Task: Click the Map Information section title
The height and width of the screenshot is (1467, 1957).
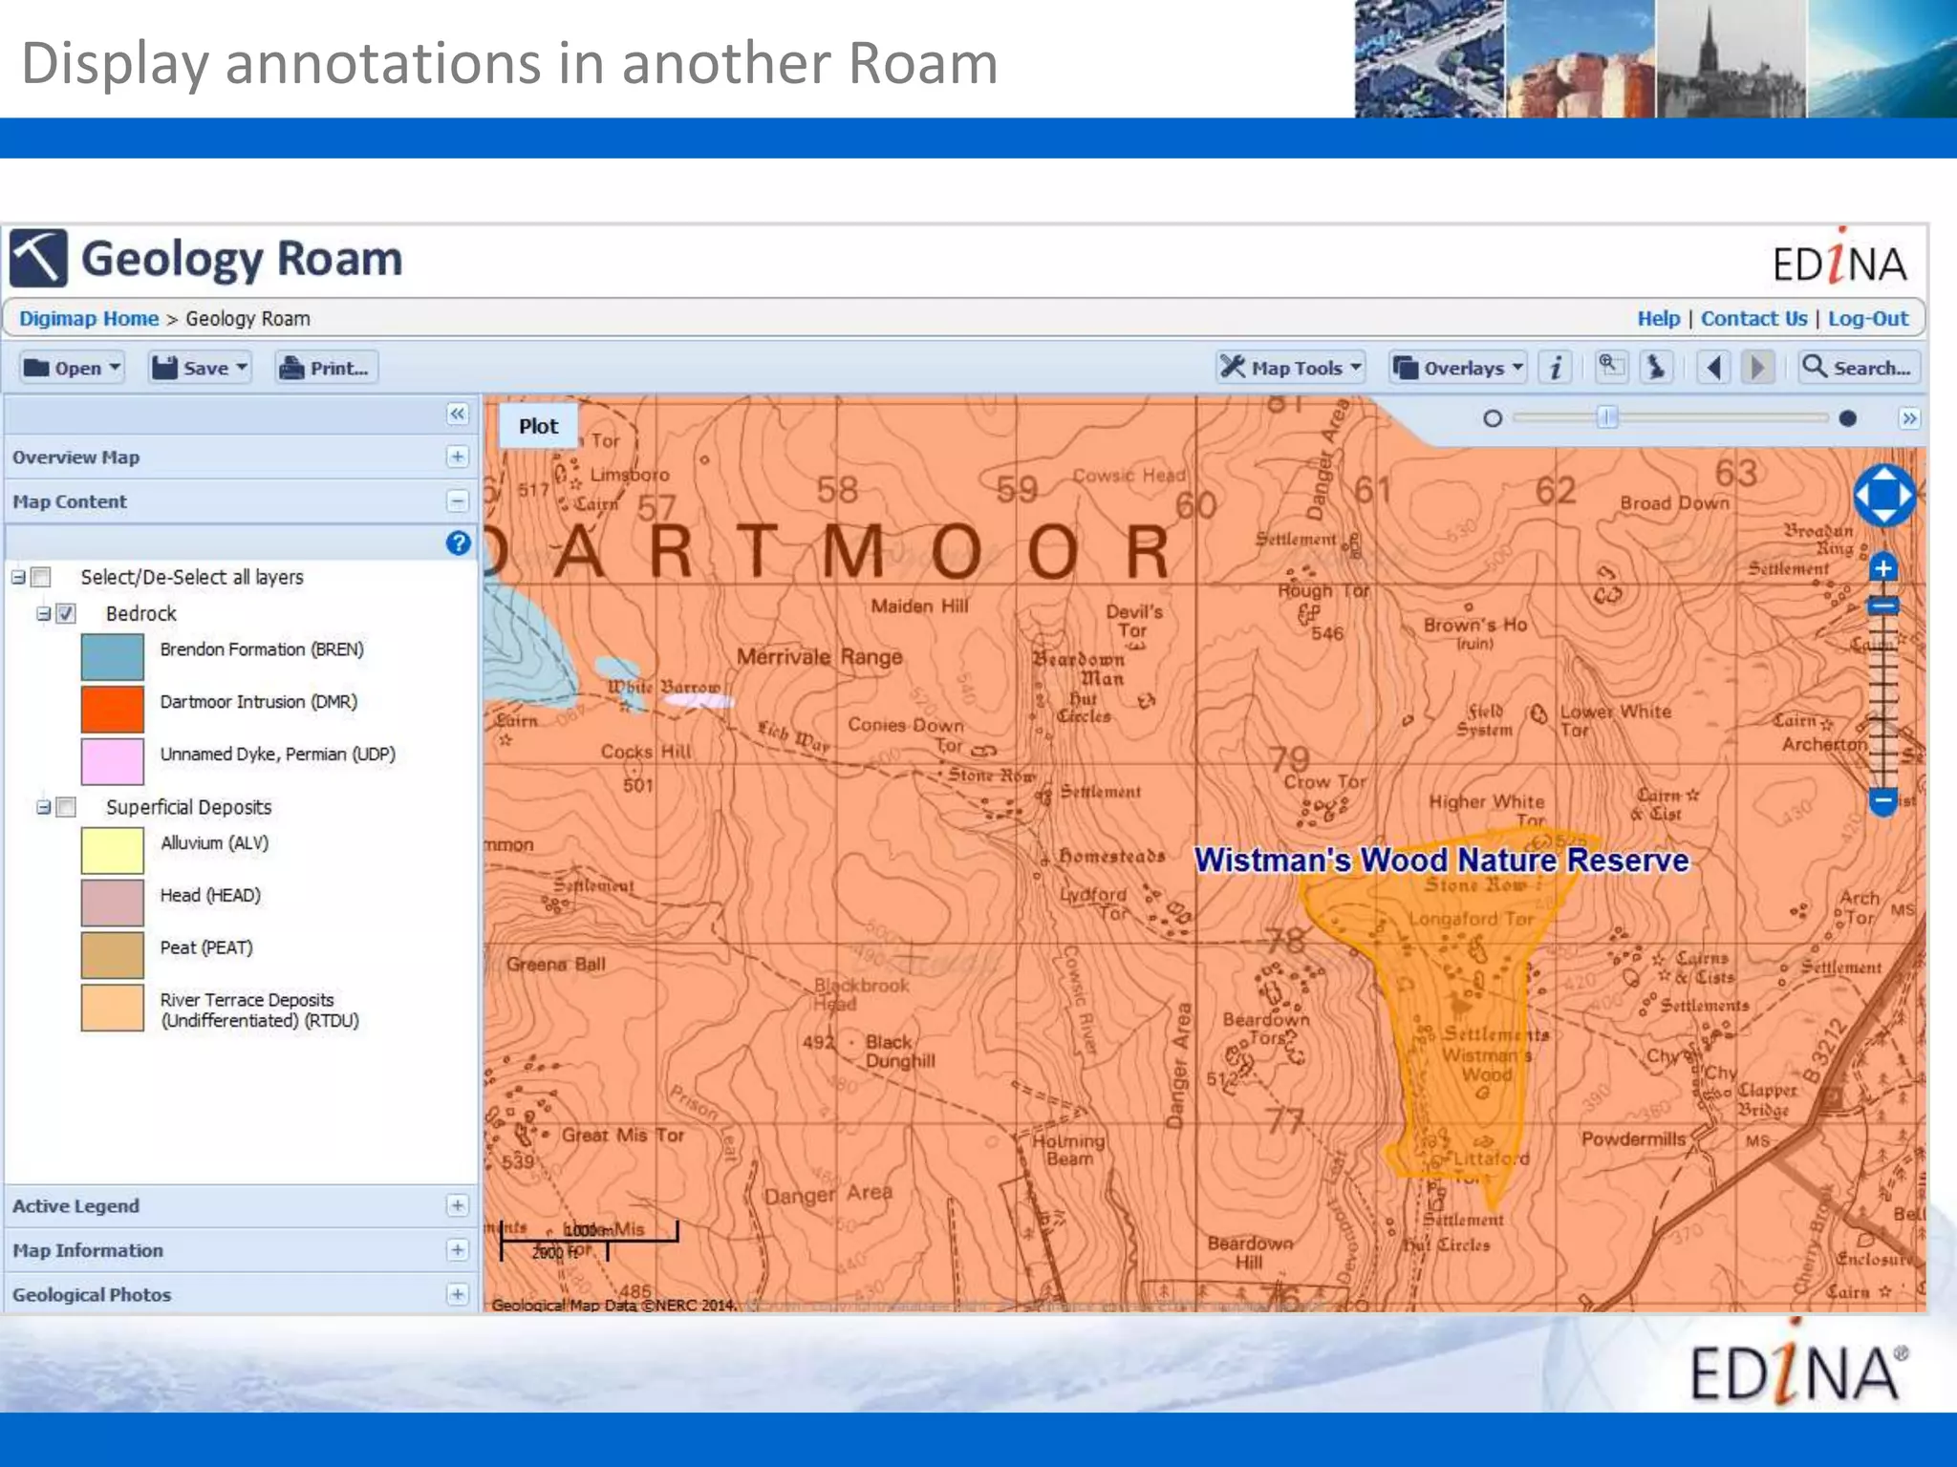Action: coord(88,1249)
